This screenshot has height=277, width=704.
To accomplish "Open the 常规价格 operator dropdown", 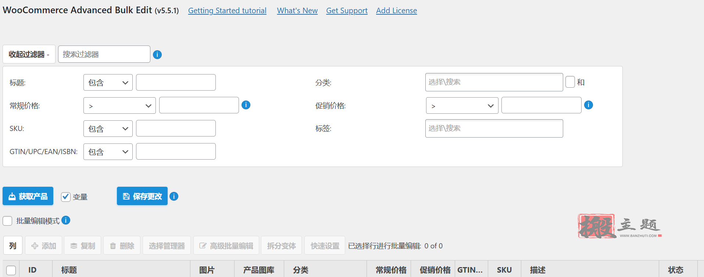I will tap(119, 106).
